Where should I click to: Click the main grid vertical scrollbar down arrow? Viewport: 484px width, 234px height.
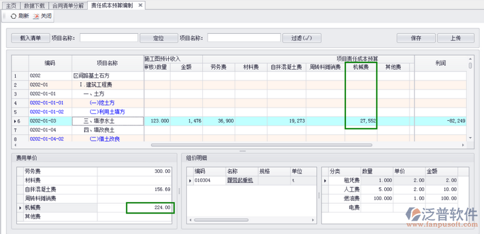point(471,138)
